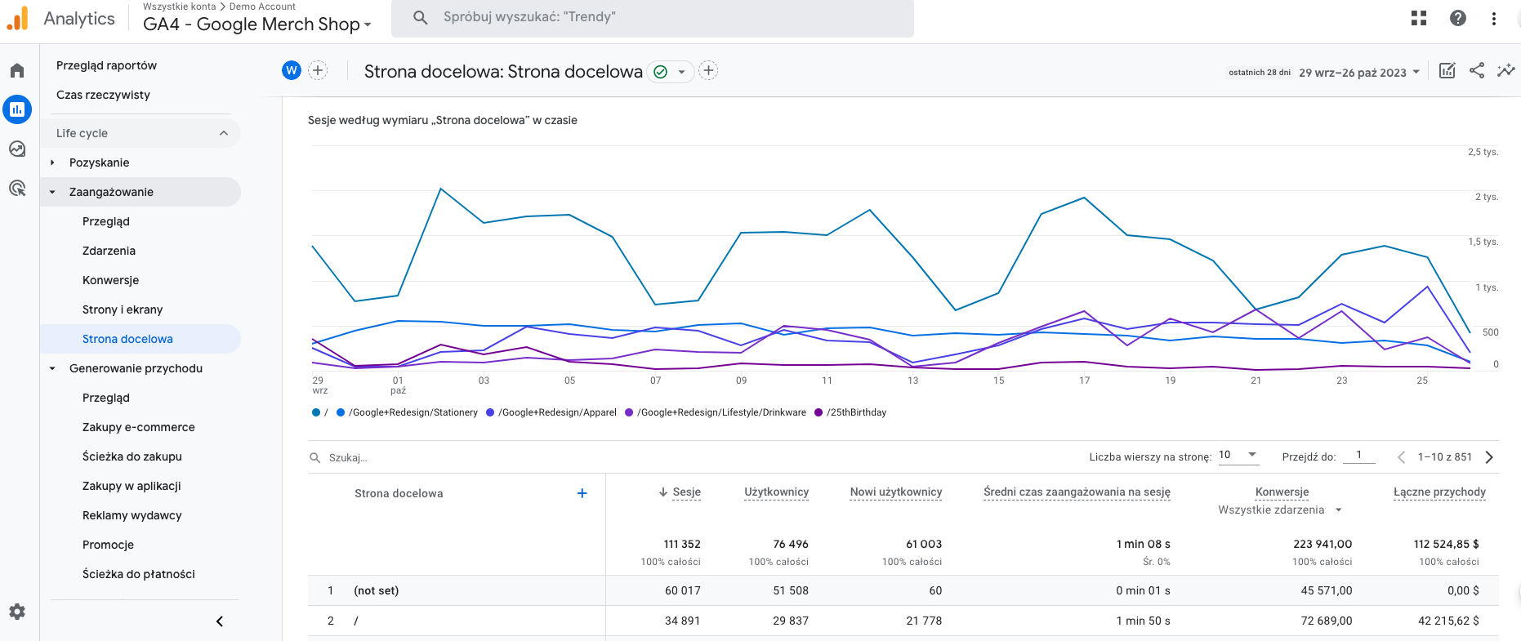The image size is (1521, 641).
Task: Open Zakupy e-commerce report
Action: pos(139,427)
